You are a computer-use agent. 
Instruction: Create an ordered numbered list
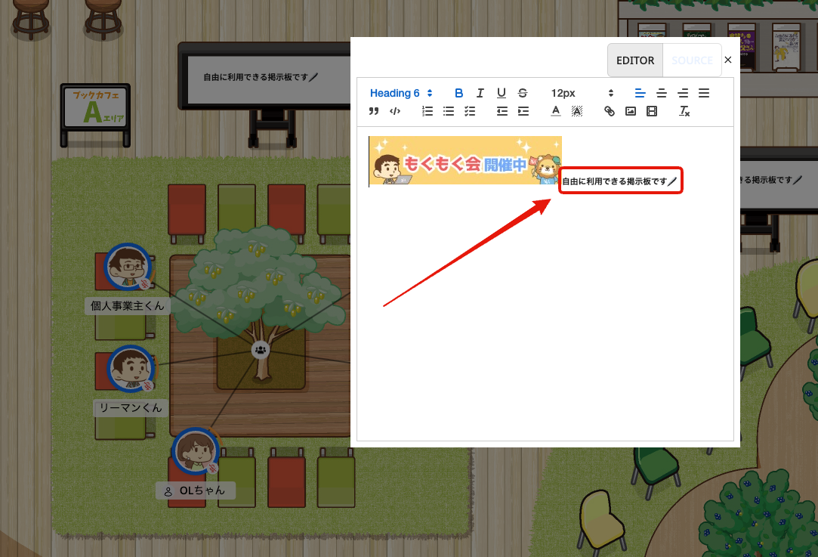428,111
